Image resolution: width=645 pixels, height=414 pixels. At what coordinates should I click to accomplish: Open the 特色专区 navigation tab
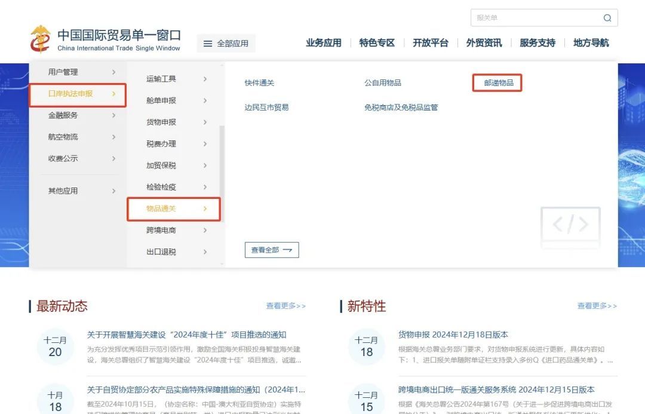click(377, 43)
